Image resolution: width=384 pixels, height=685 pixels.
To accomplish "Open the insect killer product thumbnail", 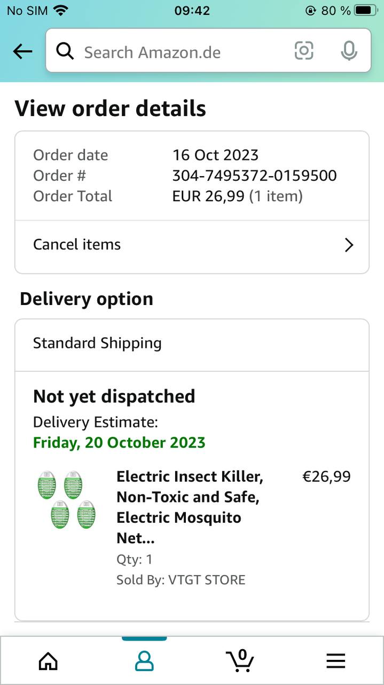I will (67, 500).
